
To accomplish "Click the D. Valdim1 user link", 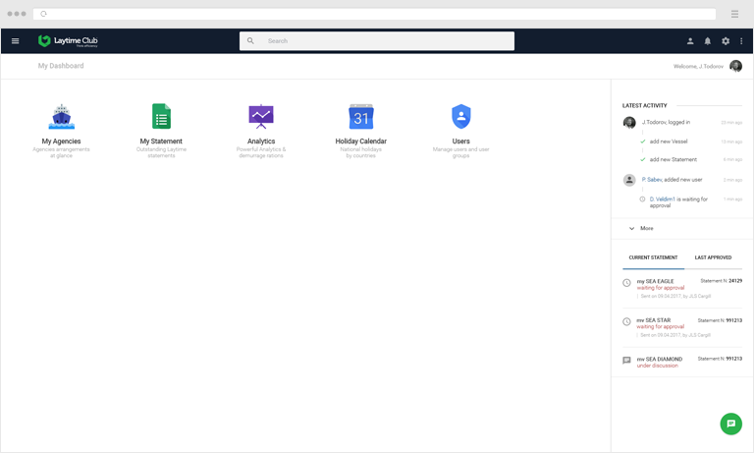I will point(666,199).
